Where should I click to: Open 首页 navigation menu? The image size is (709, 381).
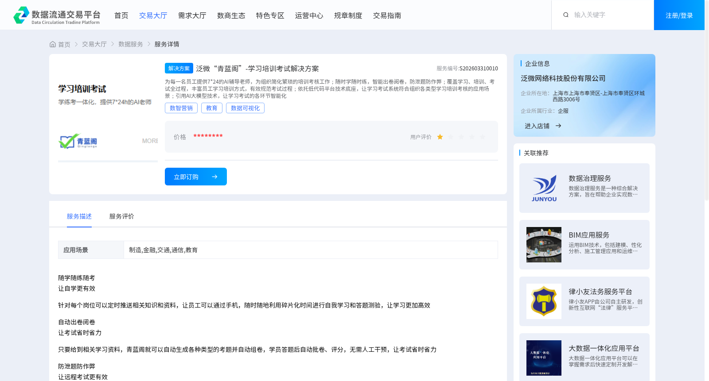121,15
